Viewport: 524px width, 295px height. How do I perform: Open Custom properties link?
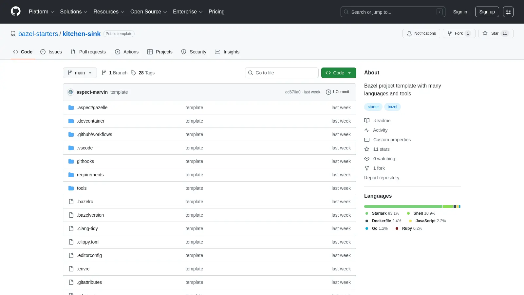point(387,140)
